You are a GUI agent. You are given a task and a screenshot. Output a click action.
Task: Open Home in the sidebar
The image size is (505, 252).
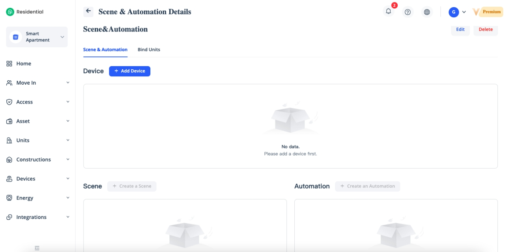(x=24, y=63)
